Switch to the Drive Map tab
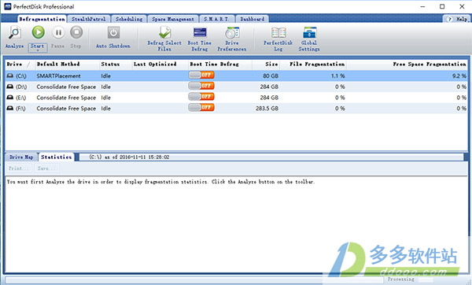 click(21, 157)
